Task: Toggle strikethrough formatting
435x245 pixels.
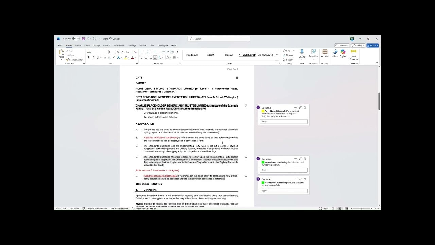Action: point(105,58)
